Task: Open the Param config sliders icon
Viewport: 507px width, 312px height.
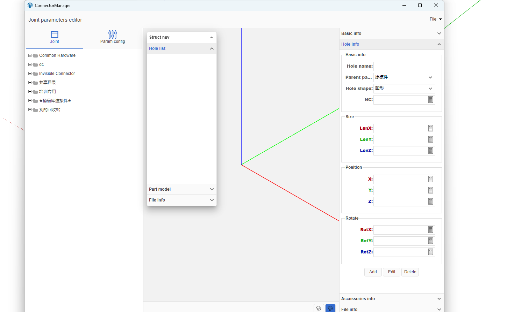Action: [x=113, y=35]
